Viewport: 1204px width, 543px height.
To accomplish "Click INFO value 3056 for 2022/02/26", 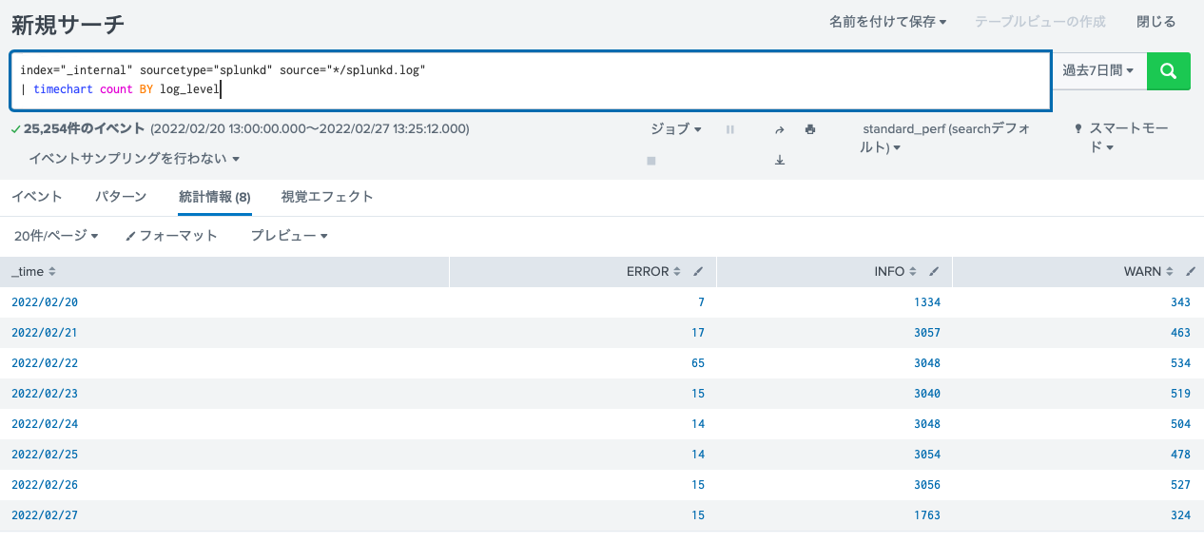I will (x=927, y=485).
